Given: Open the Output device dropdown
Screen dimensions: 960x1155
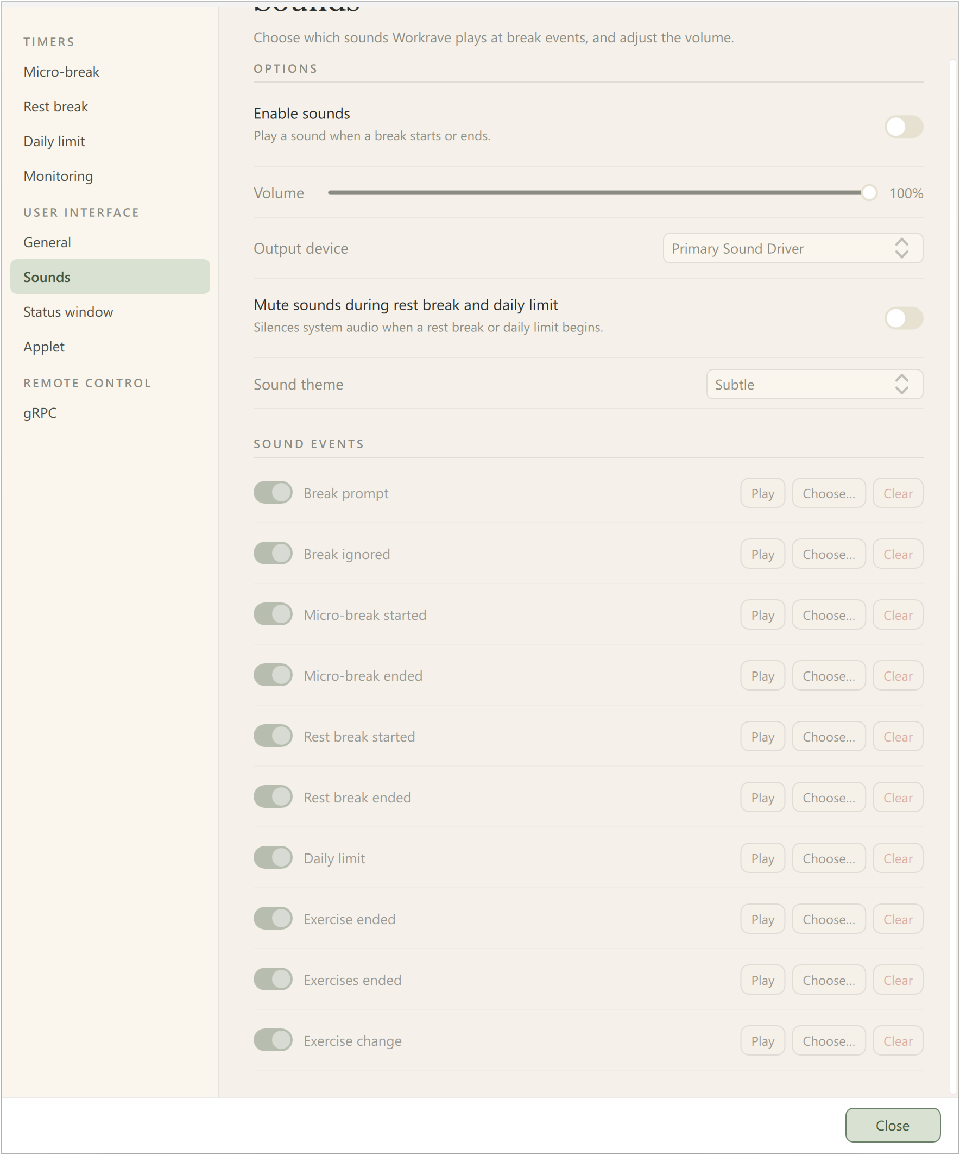Looking at the screenshot, I should coord(793,249).
